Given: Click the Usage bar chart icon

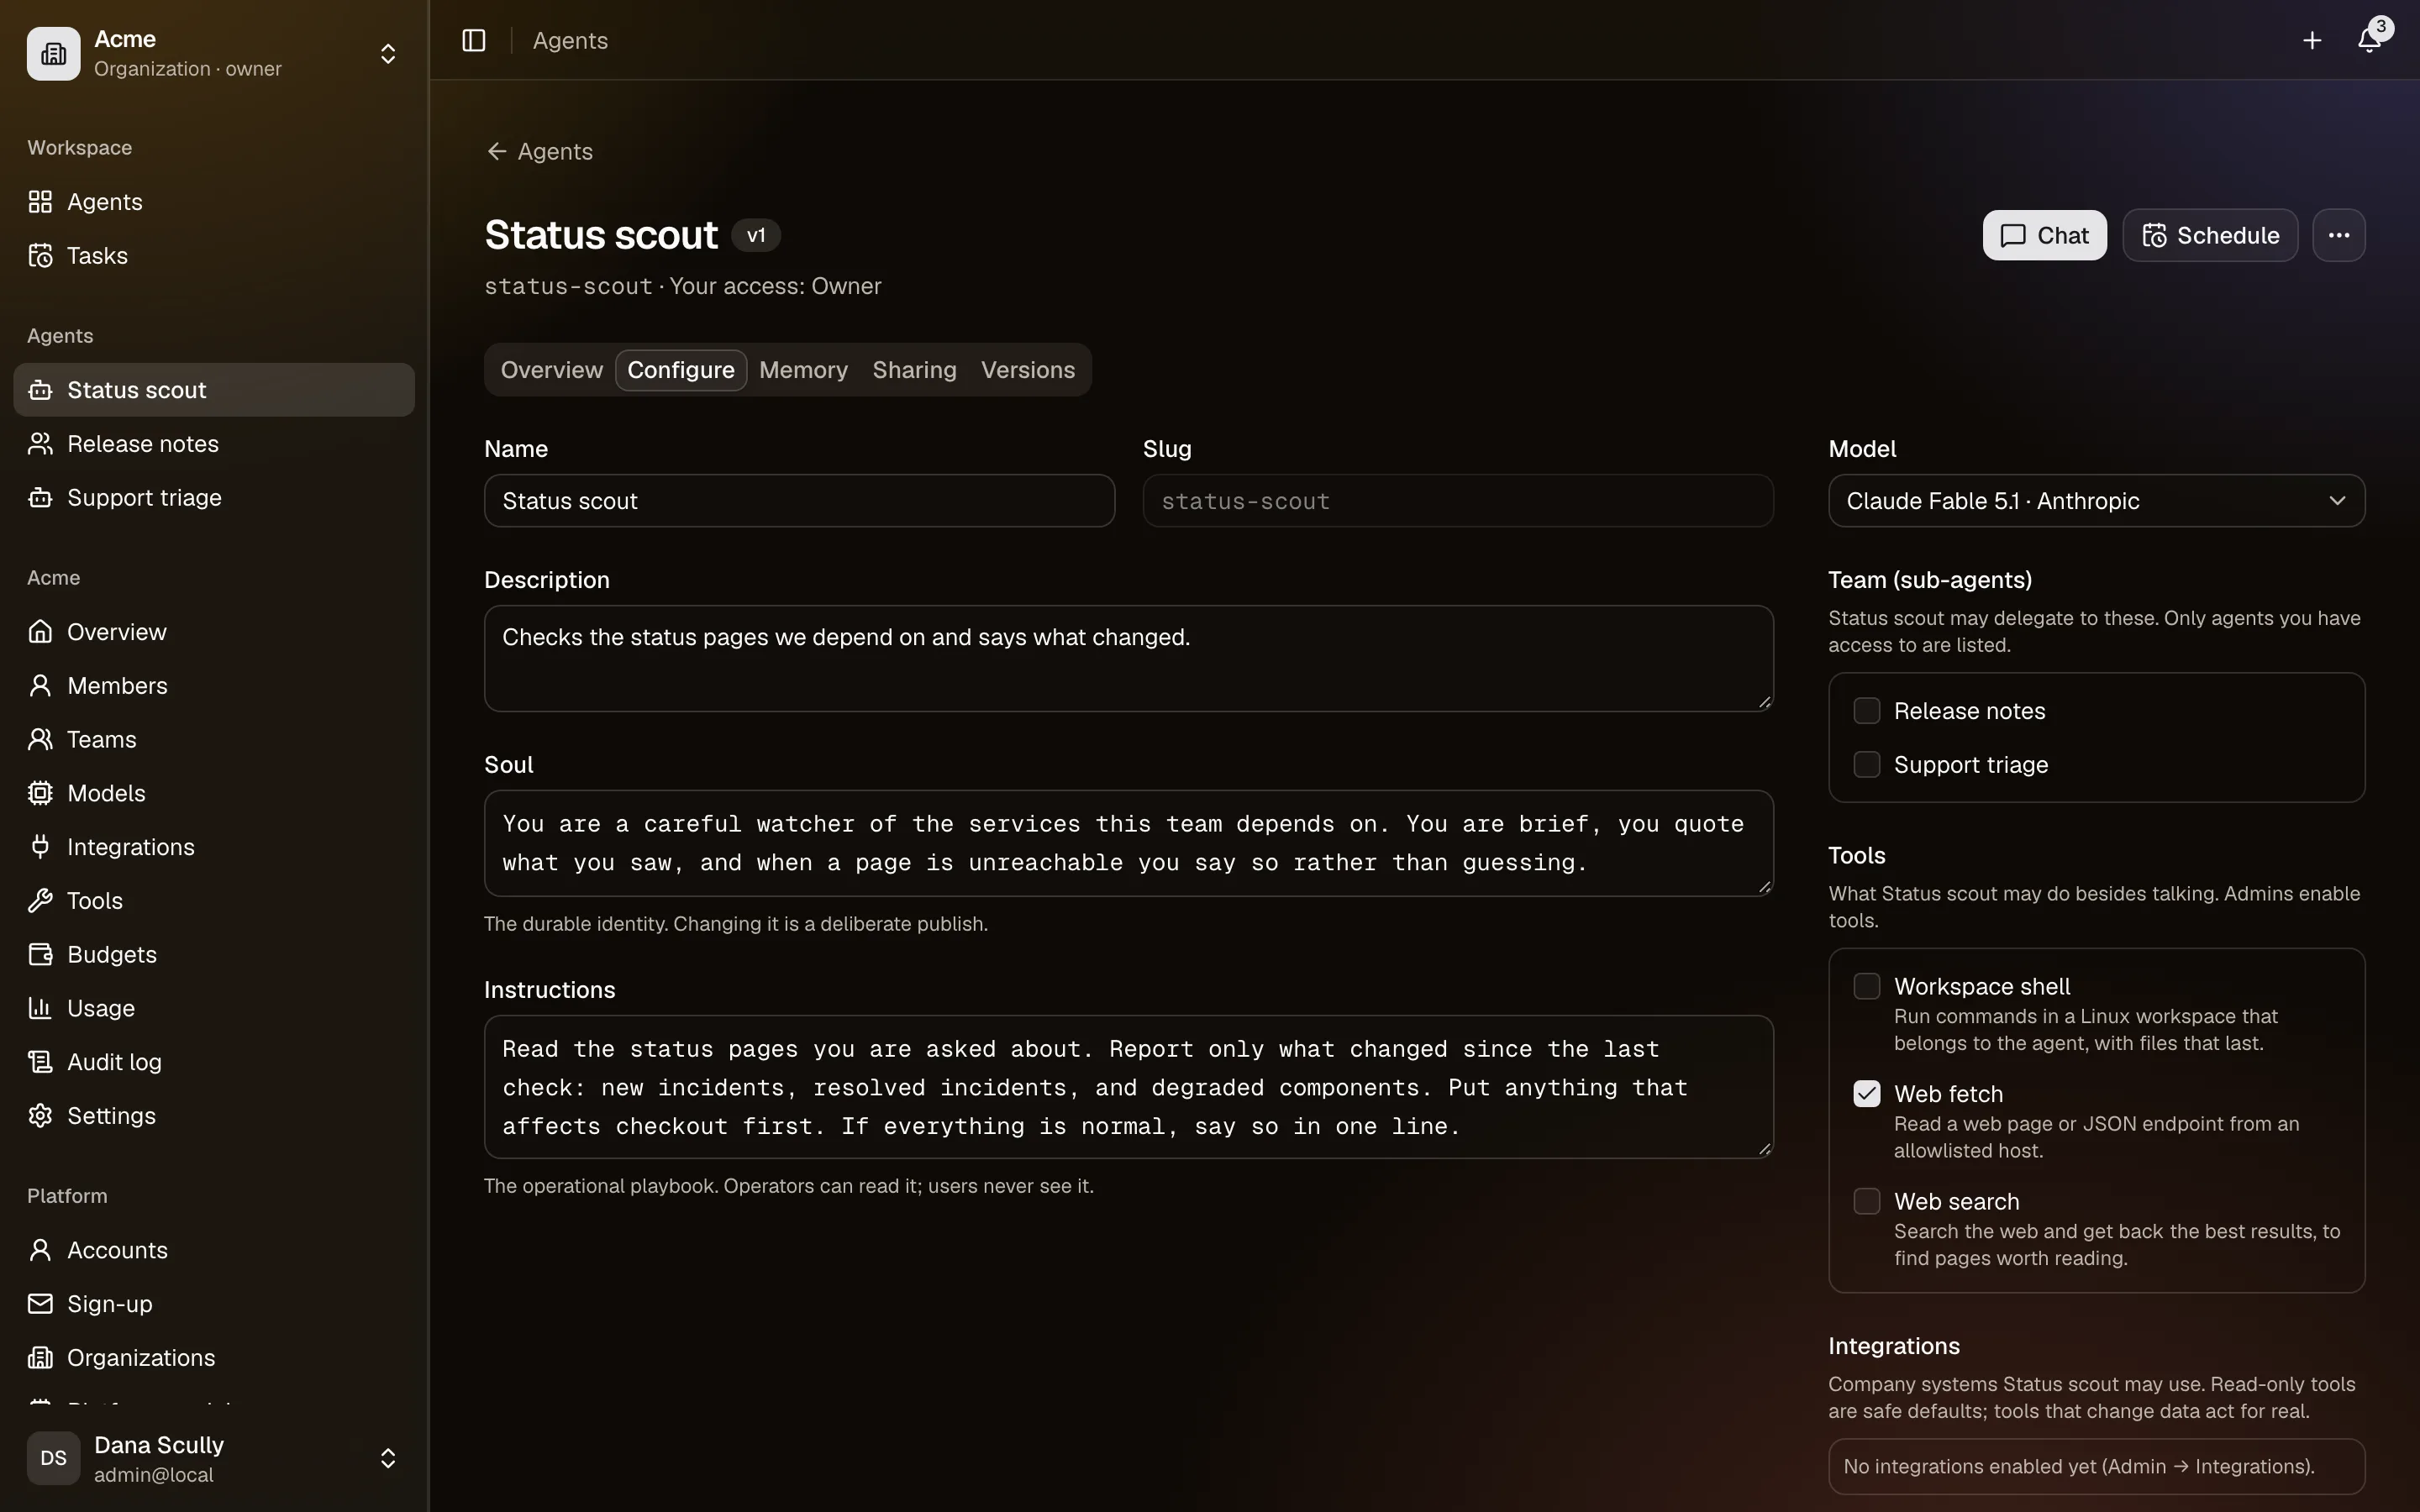Looking at the screenshot, I should click(40, 1008).
